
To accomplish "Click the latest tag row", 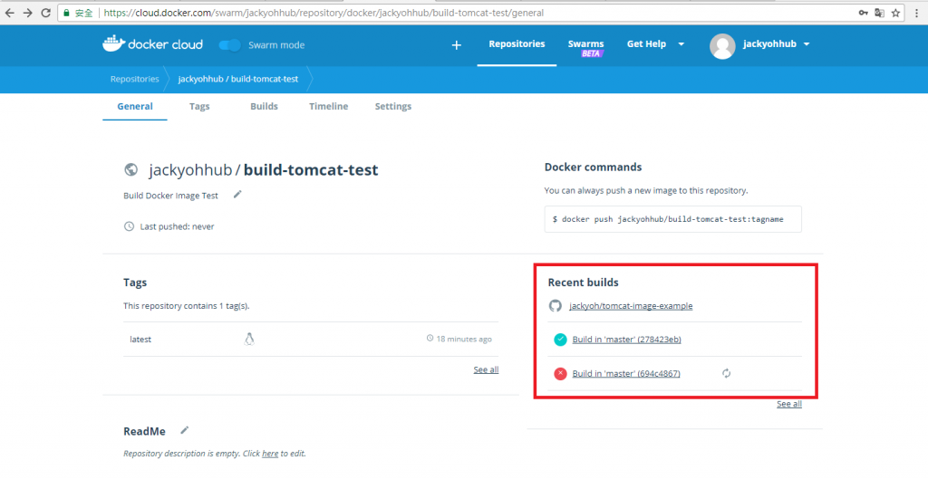I will tap(311, 339).
